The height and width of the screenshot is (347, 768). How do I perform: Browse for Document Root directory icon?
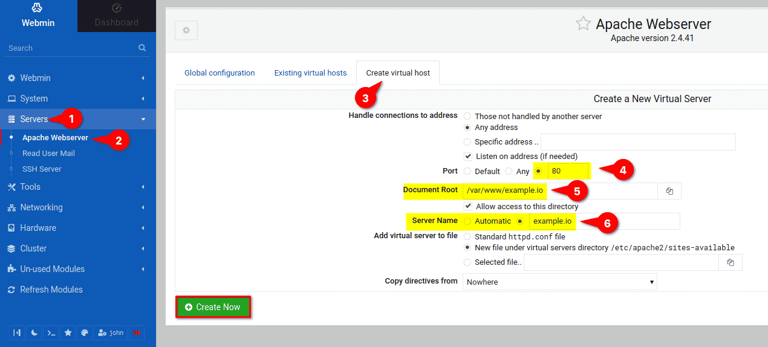tap(669, 191)
